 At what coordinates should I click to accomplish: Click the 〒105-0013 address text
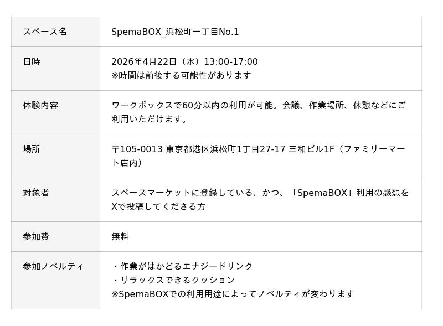pyautogui.click(x=258, y=149)
